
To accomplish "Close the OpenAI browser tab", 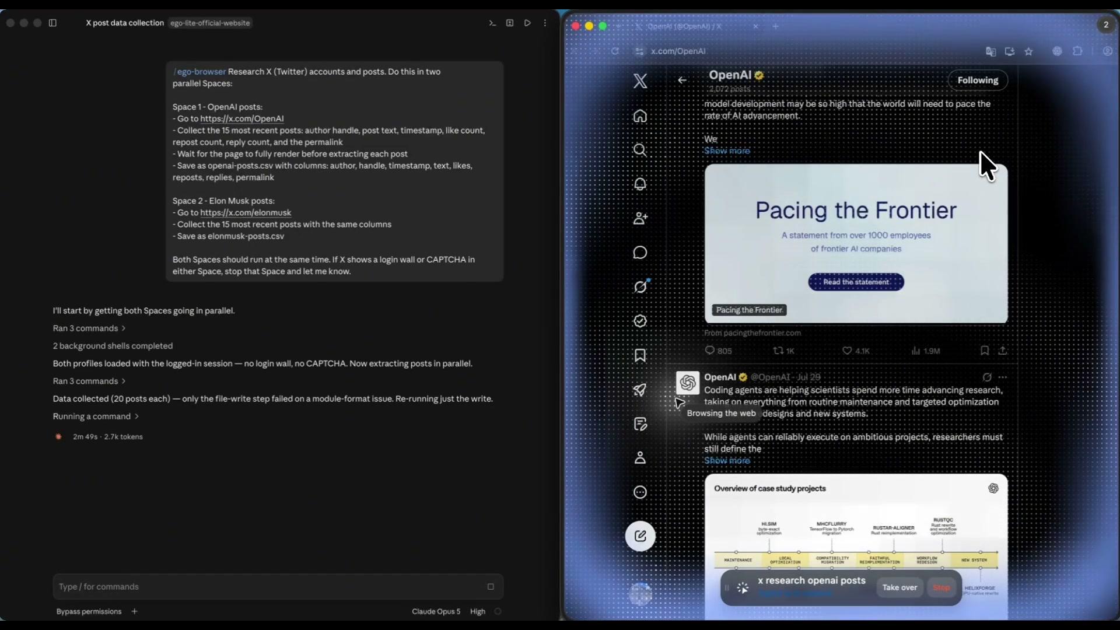I will point(755,26).
